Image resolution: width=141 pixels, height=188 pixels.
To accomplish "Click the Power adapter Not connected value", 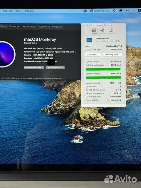I will (x=114, y=100).
